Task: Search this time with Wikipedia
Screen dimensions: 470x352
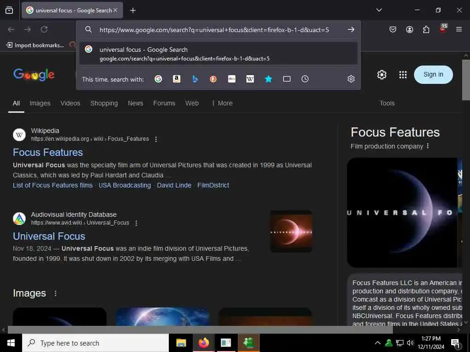Action: 250,79
